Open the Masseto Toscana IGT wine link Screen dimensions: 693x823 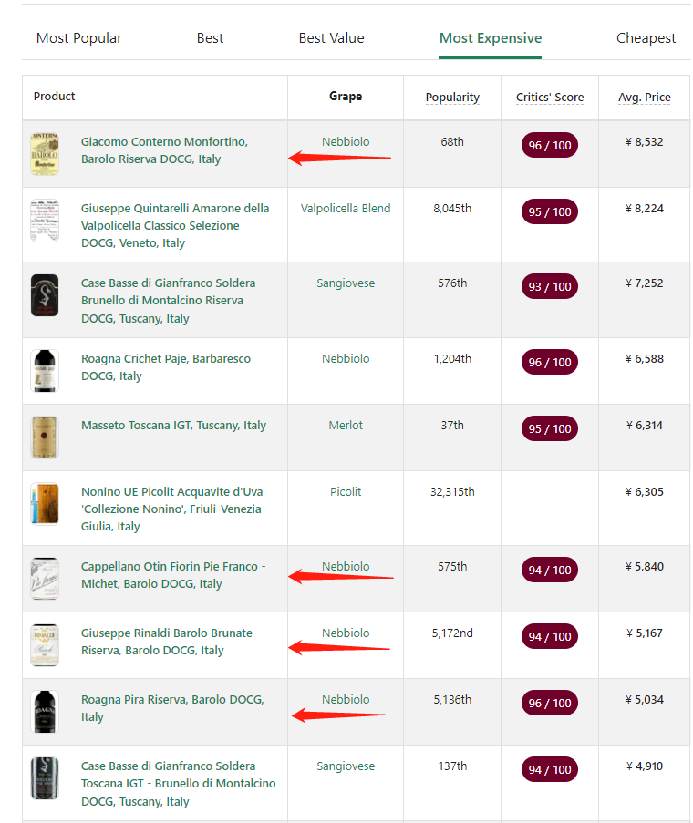[173, 426]
